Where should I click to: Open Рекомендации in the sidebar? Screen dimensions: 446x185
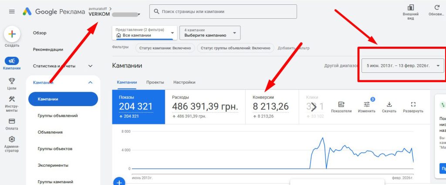[48, 49]
